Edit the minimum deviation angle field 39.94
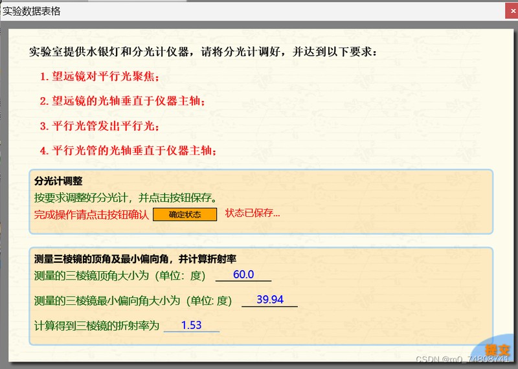This screenshot has height=369, width=518. pyautogui.click(x=269, y=300)
